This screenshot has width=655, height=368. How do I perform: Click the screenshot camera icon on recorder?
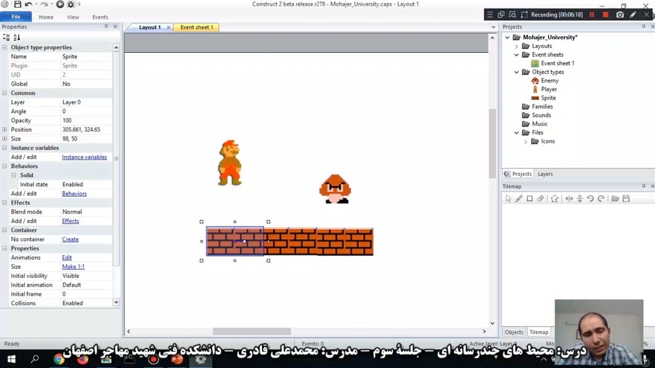(620, 15)
